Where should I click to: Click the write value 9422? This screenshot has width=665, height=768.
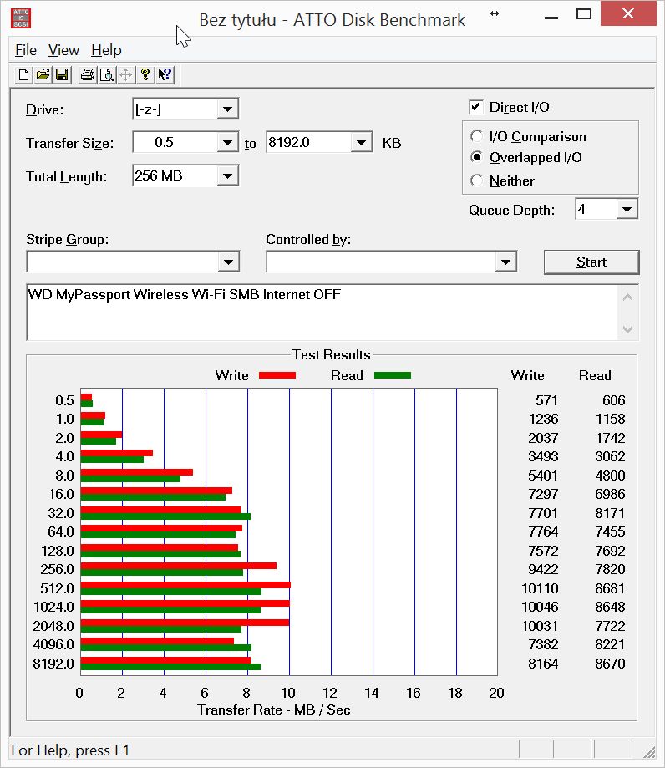point(543,569)
